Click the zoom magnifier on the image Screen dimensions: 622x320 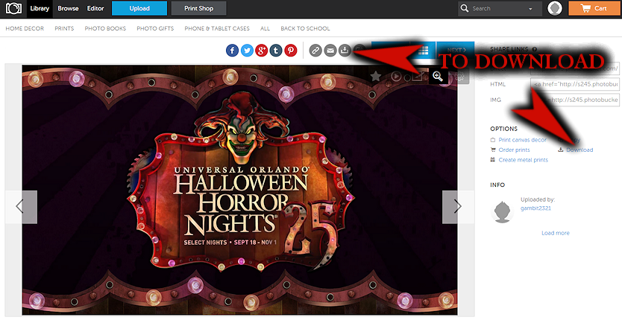click(x=438, y=76)
